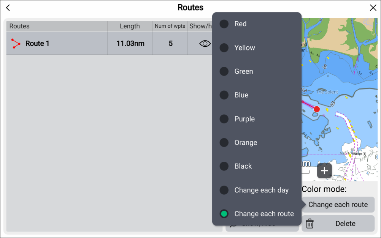Open the Color mode dropdown

click(338, 205)
